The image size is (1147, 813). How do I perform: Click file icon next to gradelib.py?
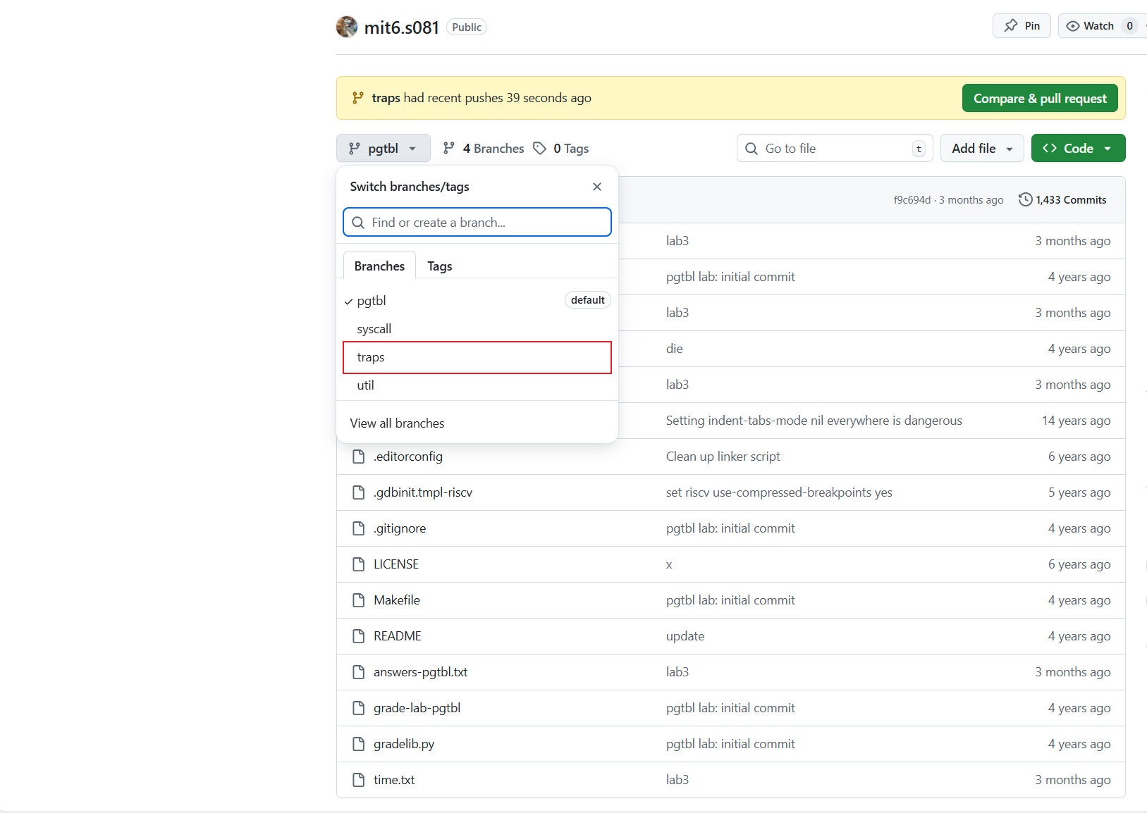pyautogui.click(x=359, y=744)
